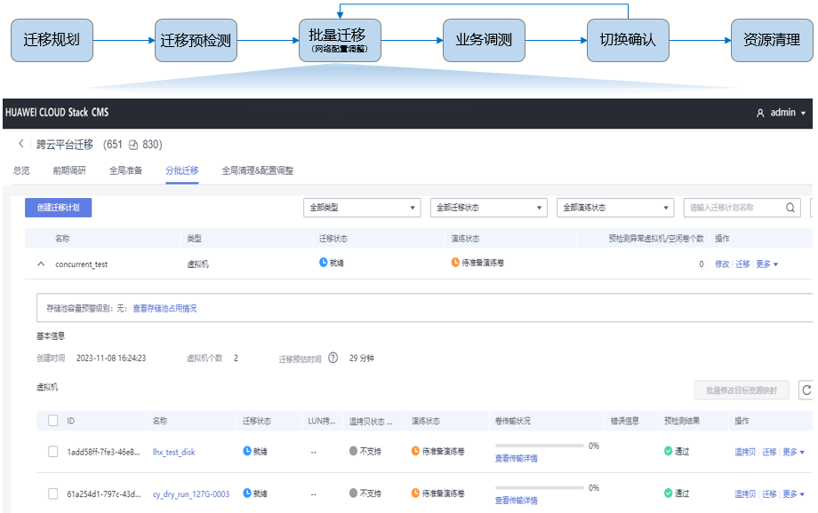This screenshot has height=513, width=818.
Task: Check the select-all checkbox in the VM table header
Action: [x=52, y=419]
